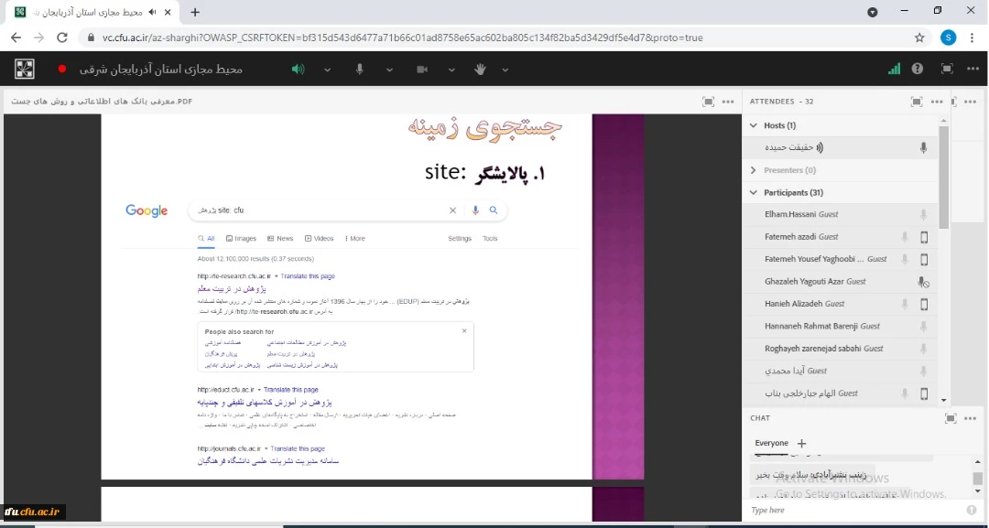Image resolution: width=989 pixels, height=528 pixels.
Task: Click the microphone icon in meeting toolbar
Action: [360, 69]
